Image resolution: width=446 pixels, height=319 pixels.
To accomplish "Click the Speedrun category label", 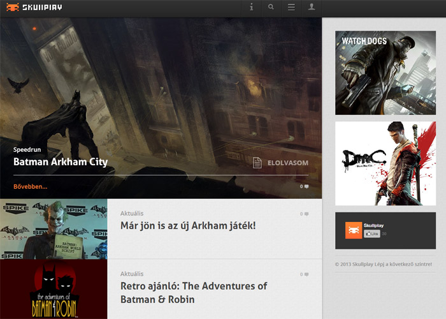I will coord(27,149).
